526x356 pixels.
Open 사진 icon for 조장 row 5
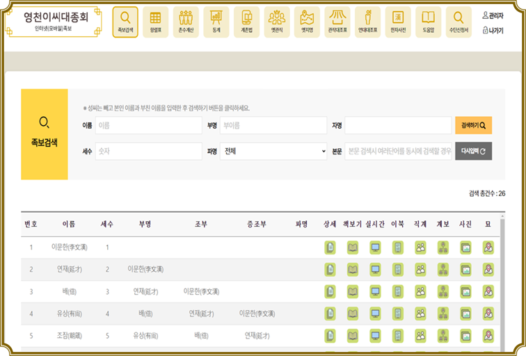click(x=465, y=336)
